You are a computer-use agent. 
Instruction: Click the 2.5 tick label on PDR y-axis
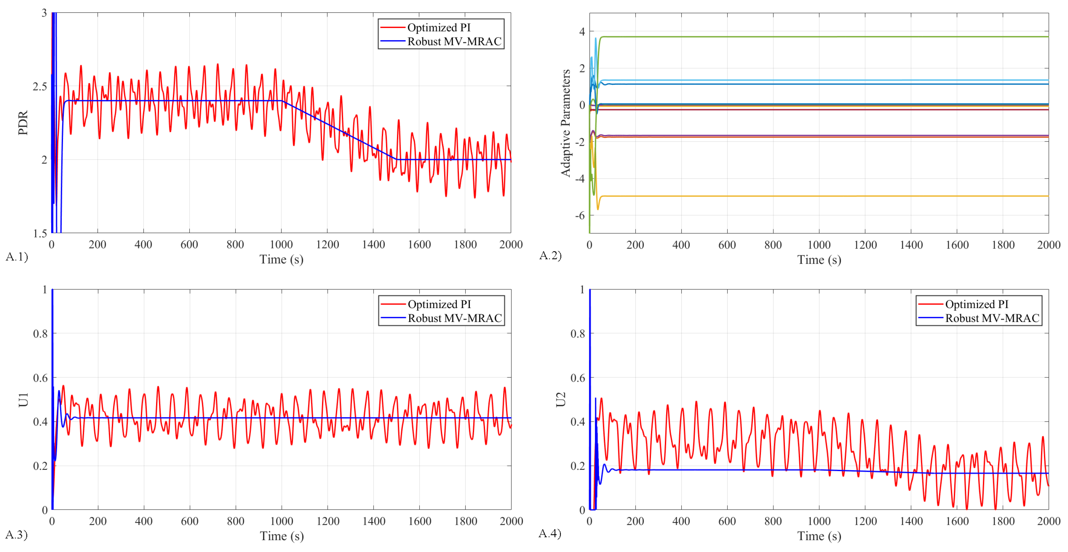click(39, 86)
